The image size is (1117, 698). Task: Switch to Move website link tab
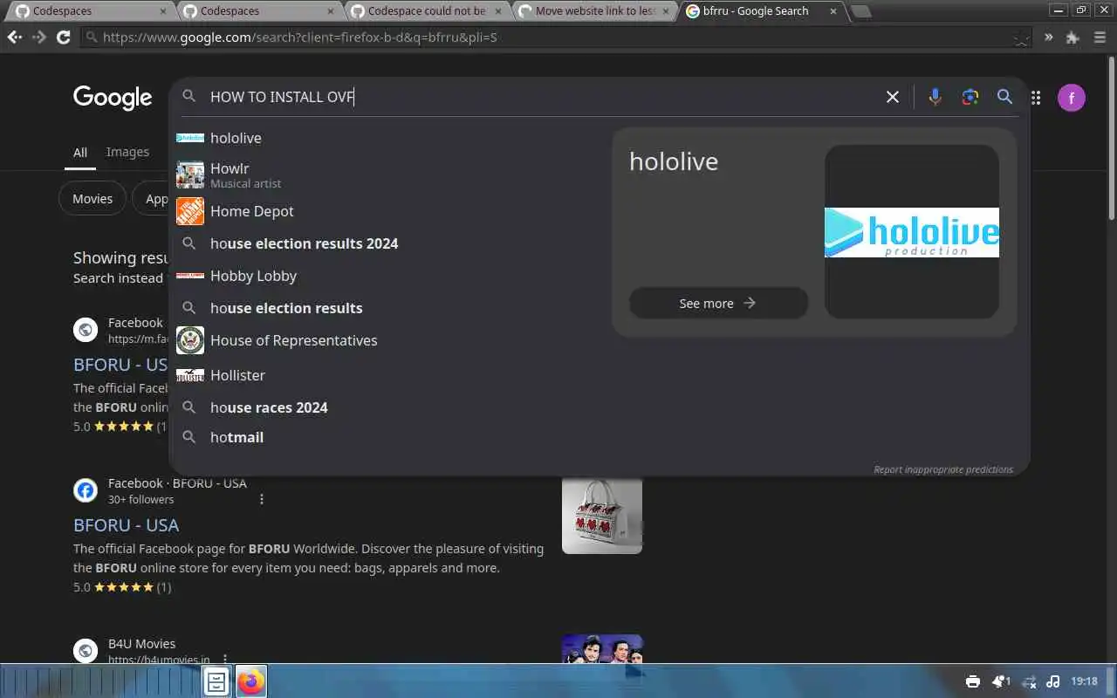point(592,11)
